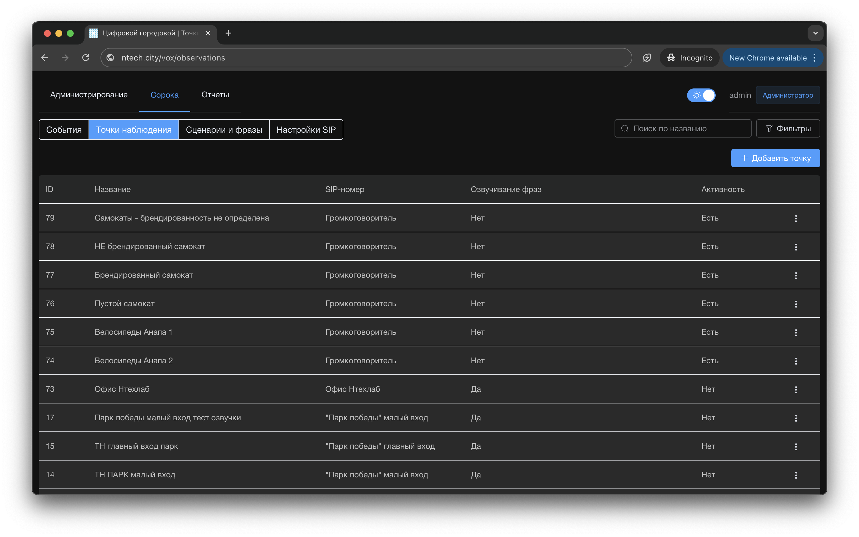Viewport: 859px width, 537px height.
Task: Click the browser back arrow
Action: point(45,58)
